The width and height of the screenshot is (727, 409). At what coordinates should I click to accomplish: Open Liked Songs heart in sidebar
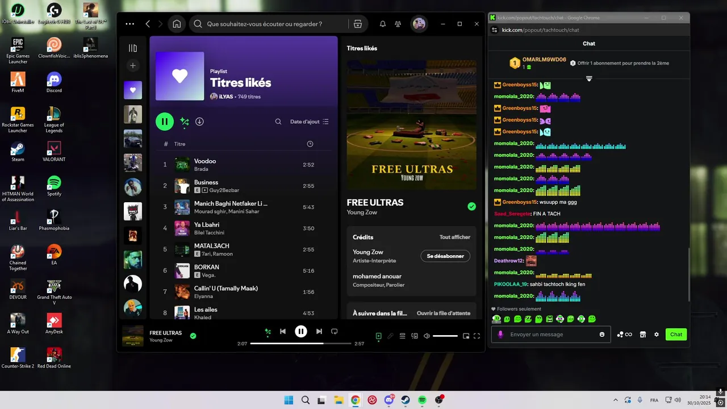pos(133,90)
